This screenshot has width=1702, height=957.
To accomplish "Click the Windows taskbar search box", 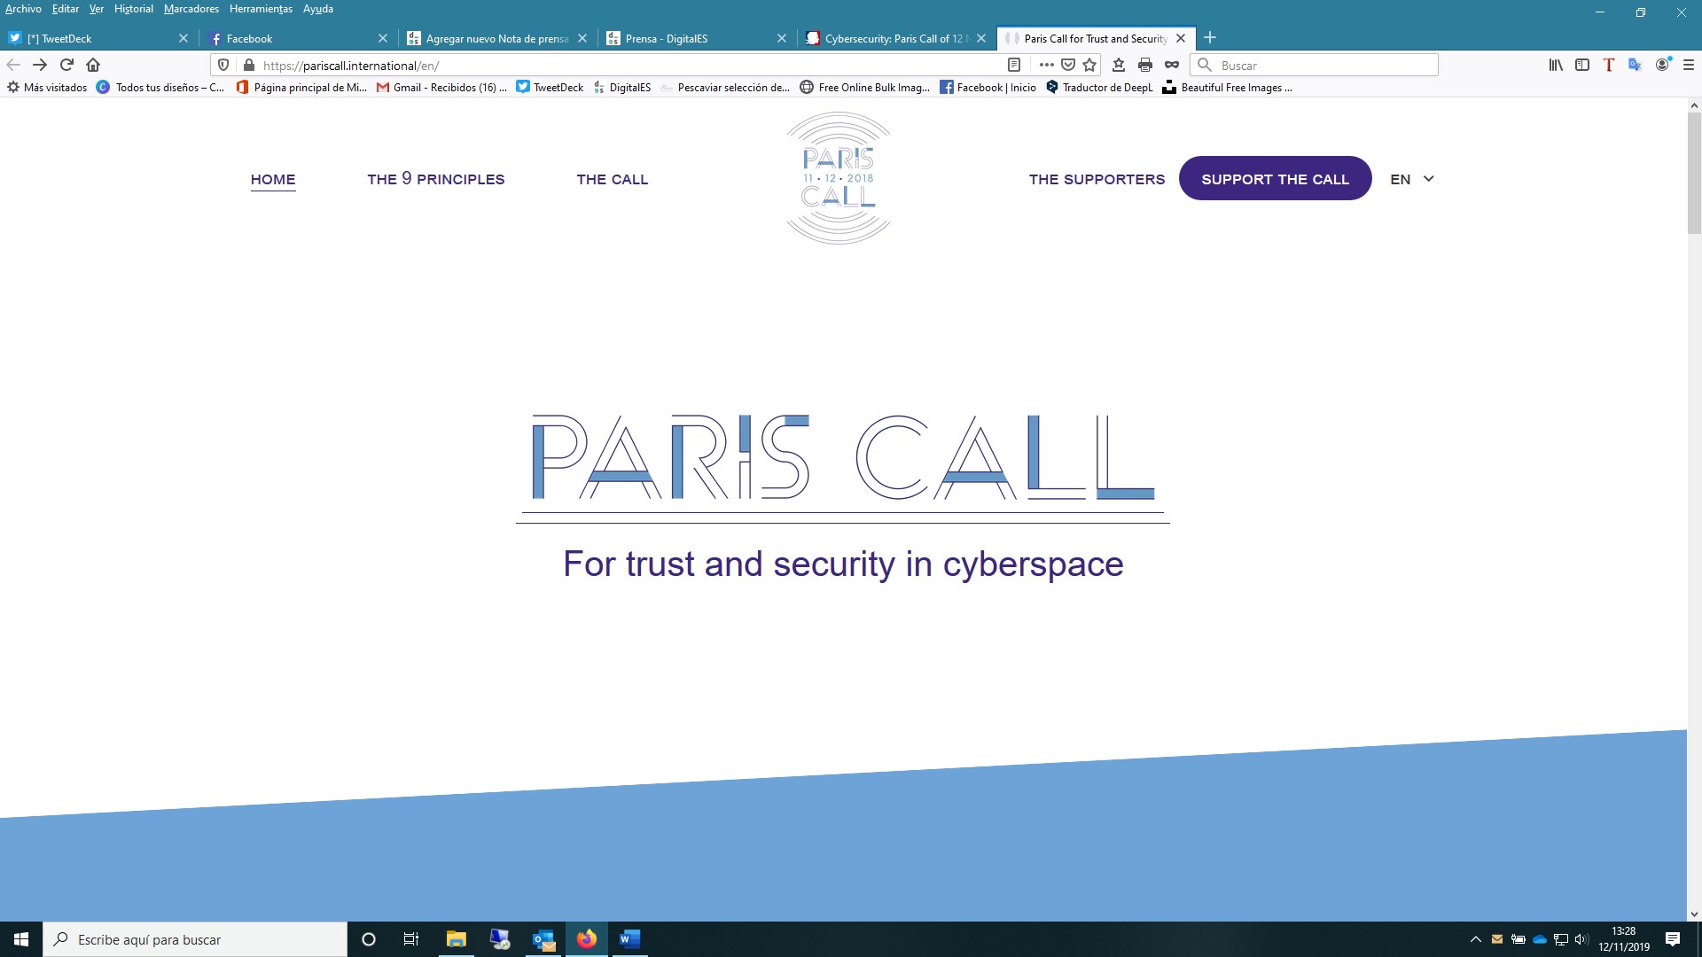I will click(x=195, y=939).
